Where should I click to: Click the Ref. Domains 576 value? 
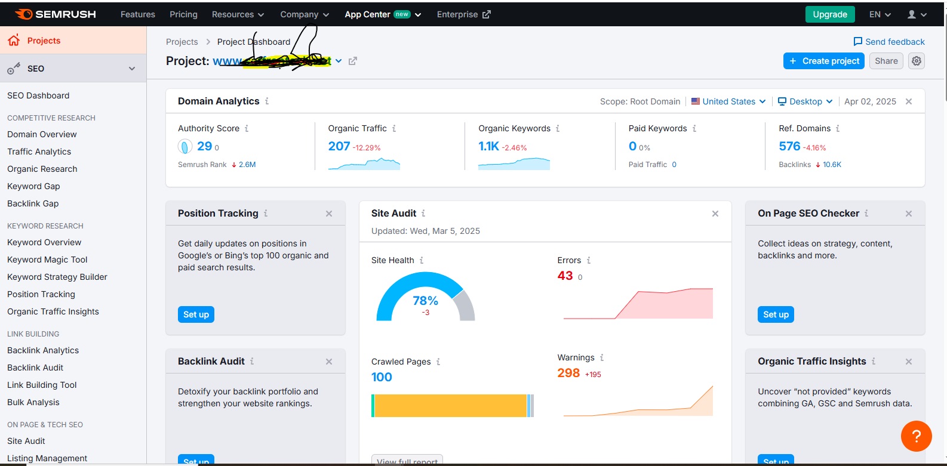click(x=789, y=146)
